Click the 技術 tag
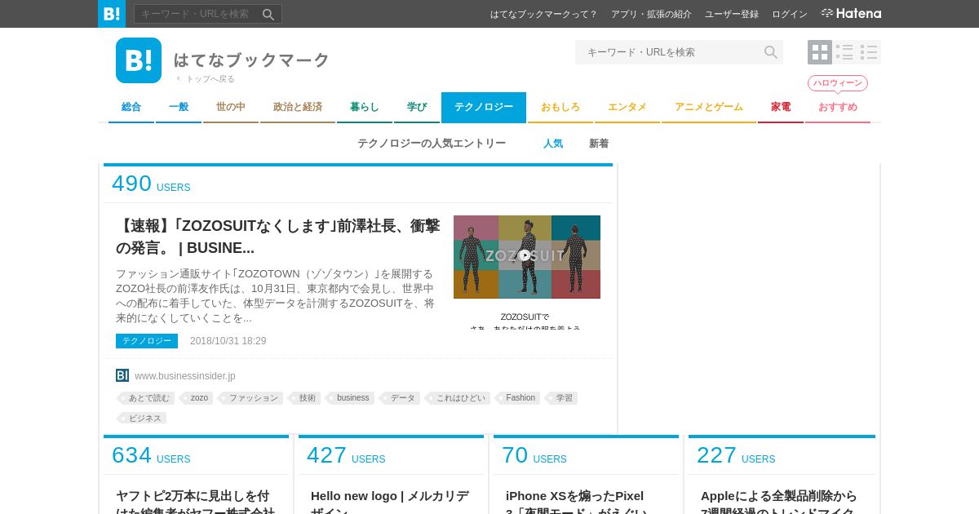 pyautogui.click(x=305, y=398)
